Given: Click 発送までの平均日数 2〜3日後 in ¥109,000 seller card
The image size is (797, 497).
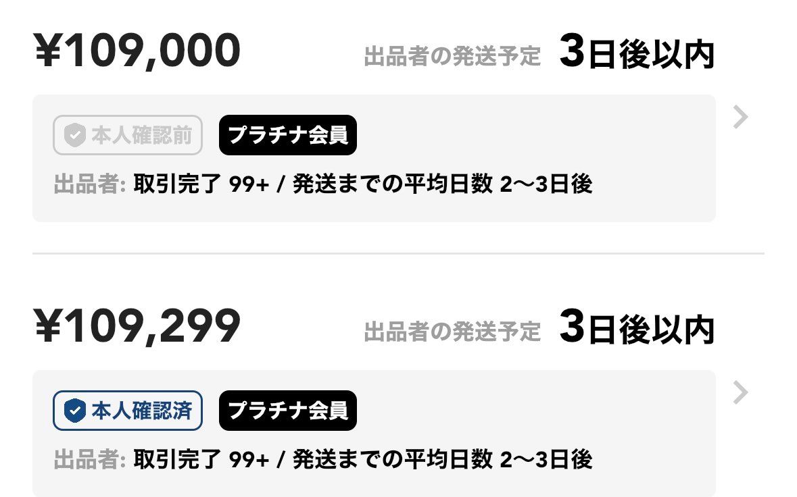Looking at the screenshot, I should pos(442,184).
